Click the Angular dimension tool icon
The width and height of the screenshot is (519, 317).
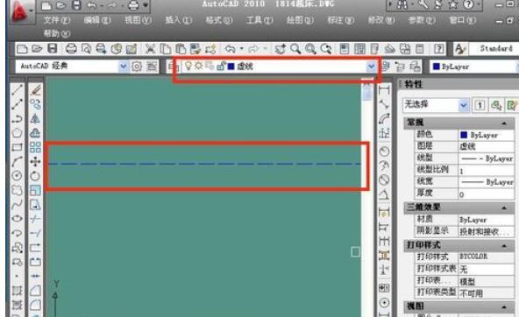click(x=384, y=194)
